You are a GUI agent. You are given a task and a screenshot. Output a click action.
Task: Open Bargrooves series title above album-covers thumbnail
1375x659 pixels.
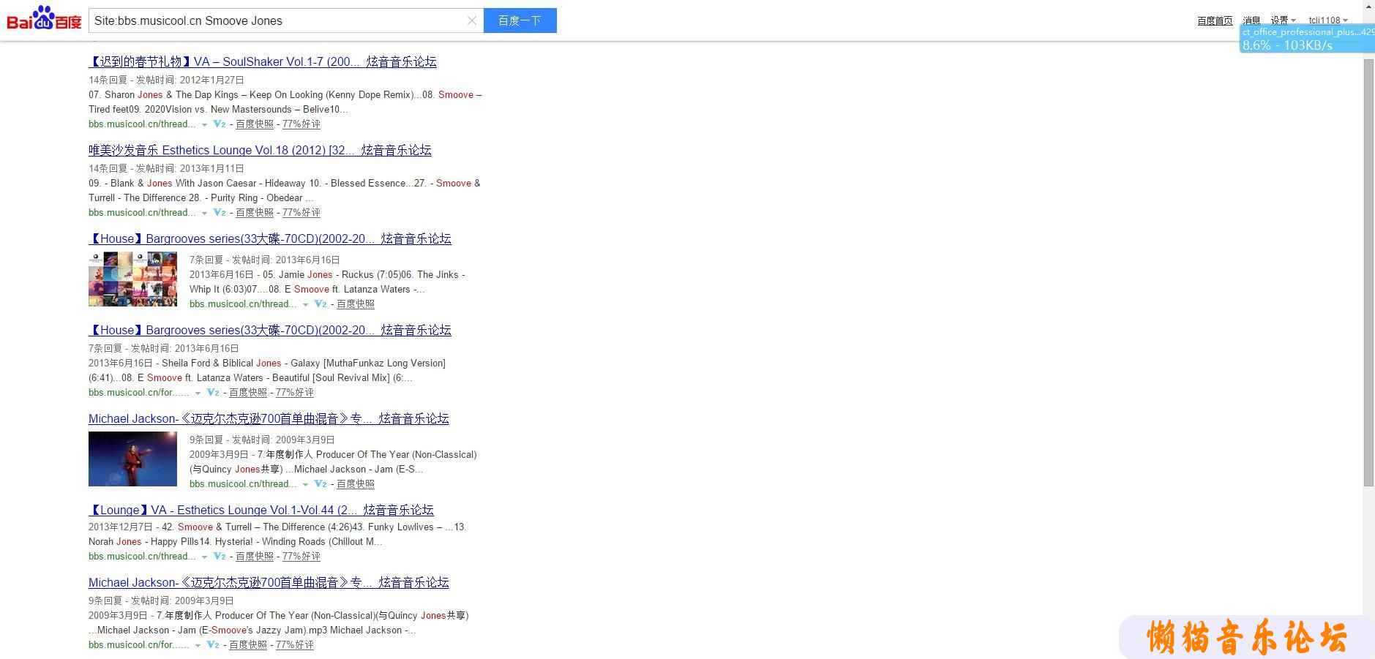point(270,239)
